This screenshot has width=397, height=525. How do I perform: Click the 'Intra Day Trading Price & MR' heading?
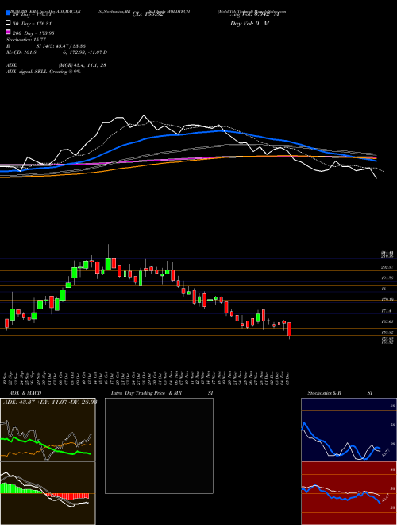coord(148,393)
